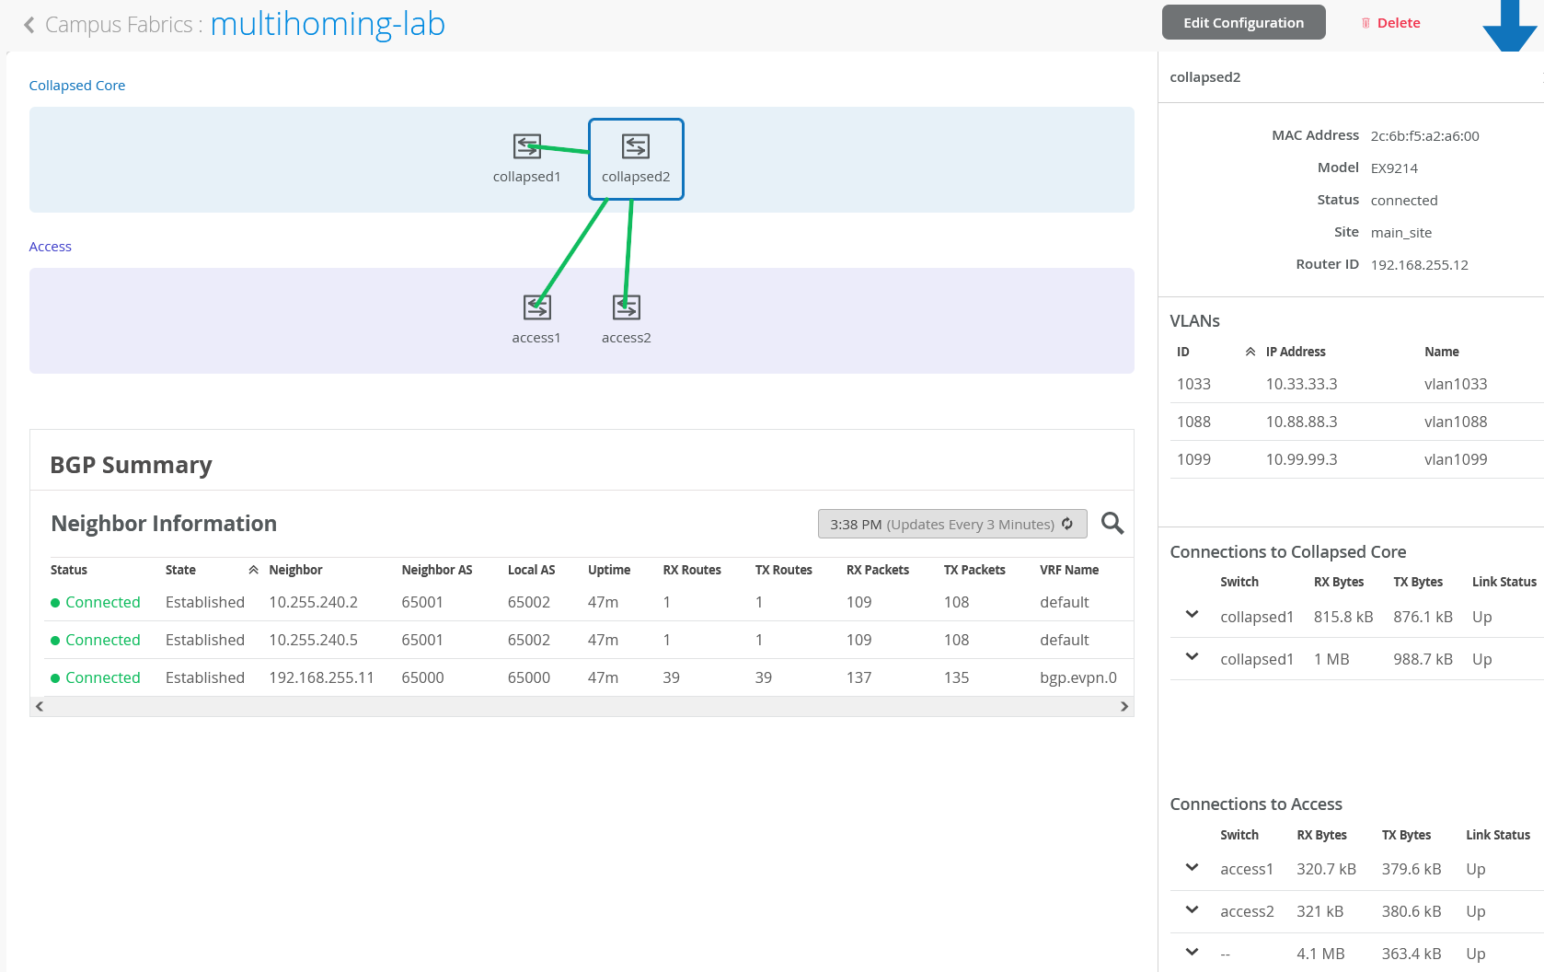The image size is (1544, 972).
Task: Click the access2 switch icon
Action: pos(627,307)
